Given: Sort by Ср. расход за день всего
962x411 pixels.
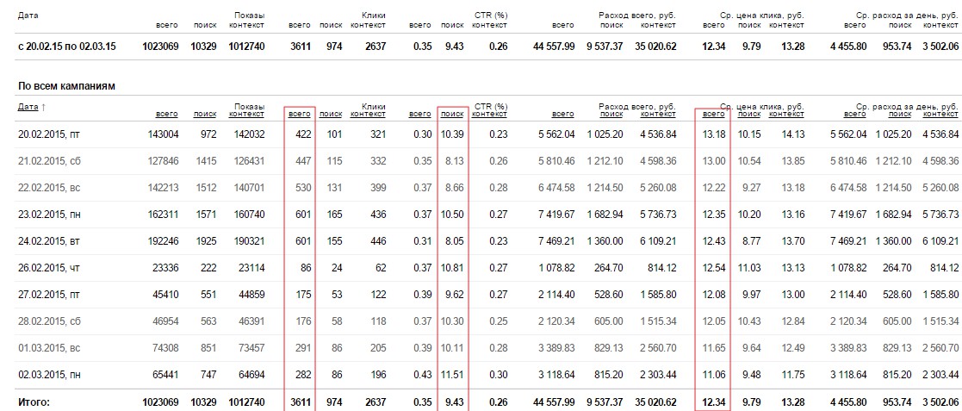Looking at the screenshot, I should [856, 114].
